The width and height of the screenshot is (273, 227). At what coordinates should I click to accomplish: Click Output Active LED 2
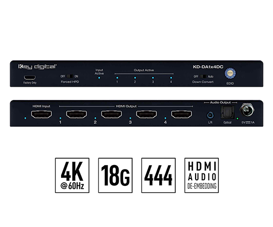135,78
